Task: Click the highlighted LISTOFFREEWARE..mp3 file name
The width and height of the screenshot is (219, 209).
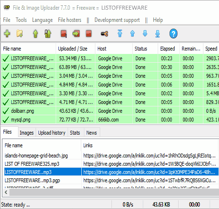Action: point(28,172)
